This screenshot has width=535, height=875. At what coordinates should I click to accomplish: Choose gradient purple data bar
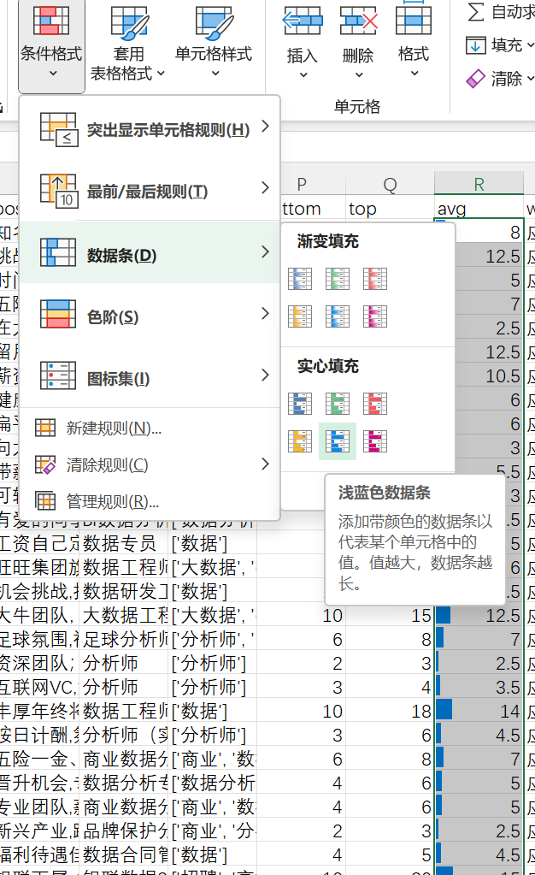[375, 316]
